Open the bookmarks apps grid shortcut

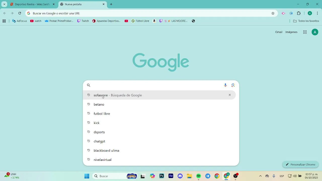4,21
